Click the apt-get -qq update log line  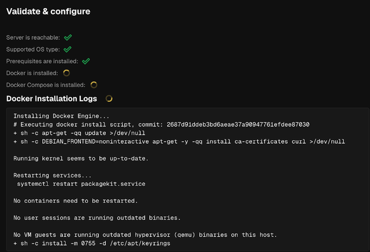point(79,133)
